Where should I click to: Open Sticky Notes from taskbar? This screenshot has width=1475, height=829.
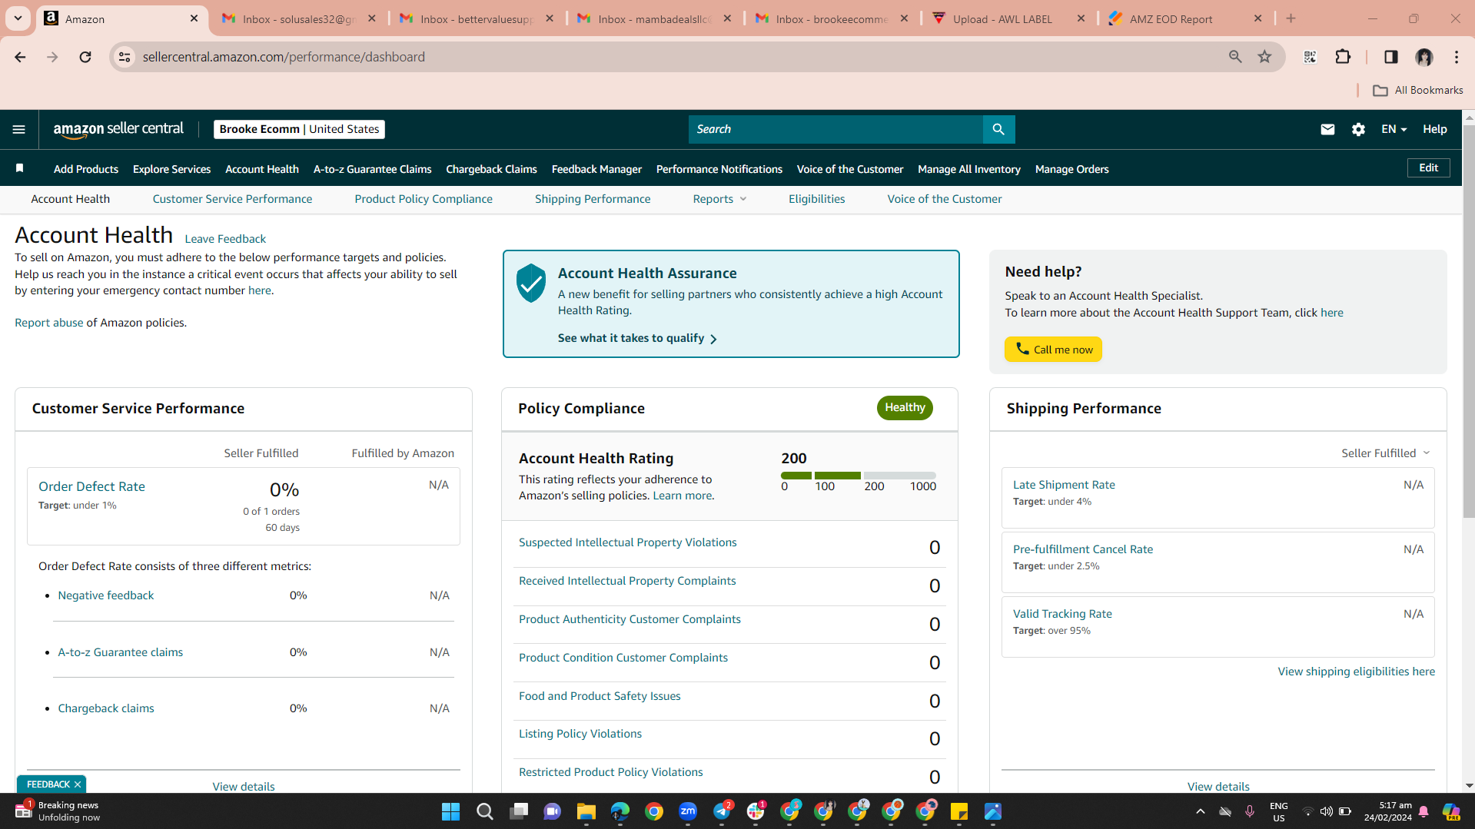pyautogui.click(x=959, y=811)
